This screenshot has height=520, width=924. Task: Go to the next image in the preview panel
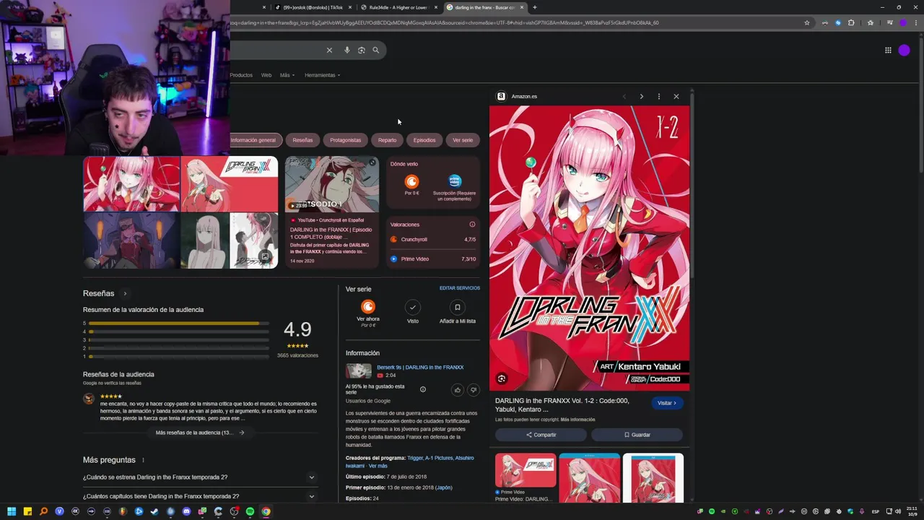pos(641,96)
